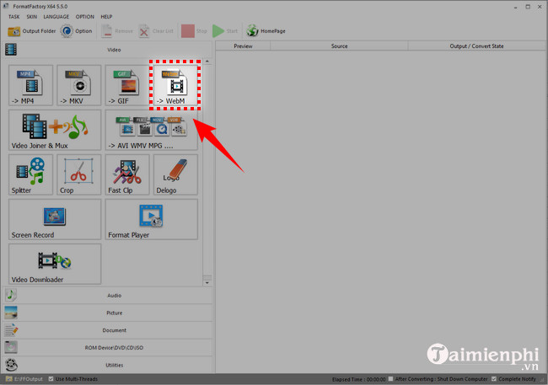
Task: Open the HELP menu
Action: [106, 17]
